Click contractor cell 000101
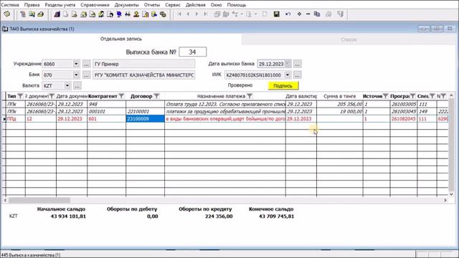Viewport: 459px width, 258px height. pyautogui.click(x=107, y=112)
